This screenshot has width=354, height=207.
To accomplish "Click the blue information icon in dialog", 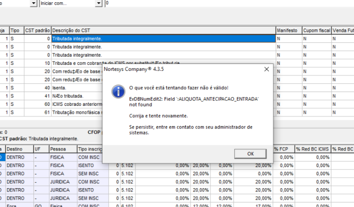I will (x=118, y=92).
